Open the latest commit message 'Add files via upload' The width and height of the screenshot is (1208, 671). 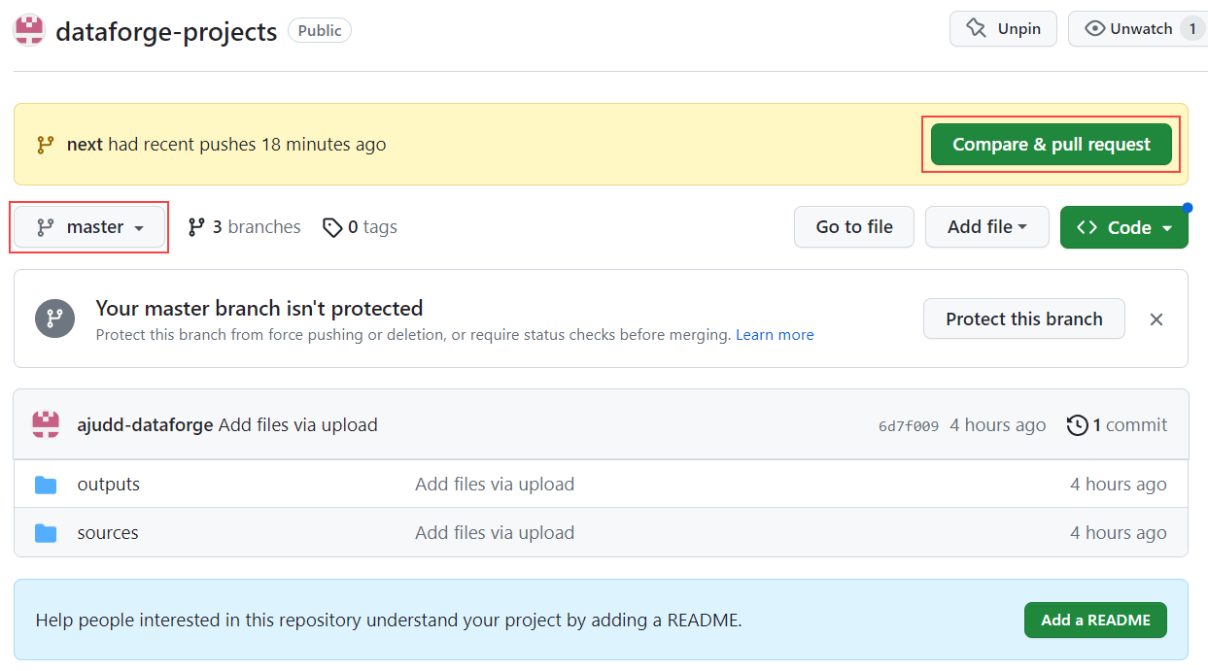(x=298, y=425)
